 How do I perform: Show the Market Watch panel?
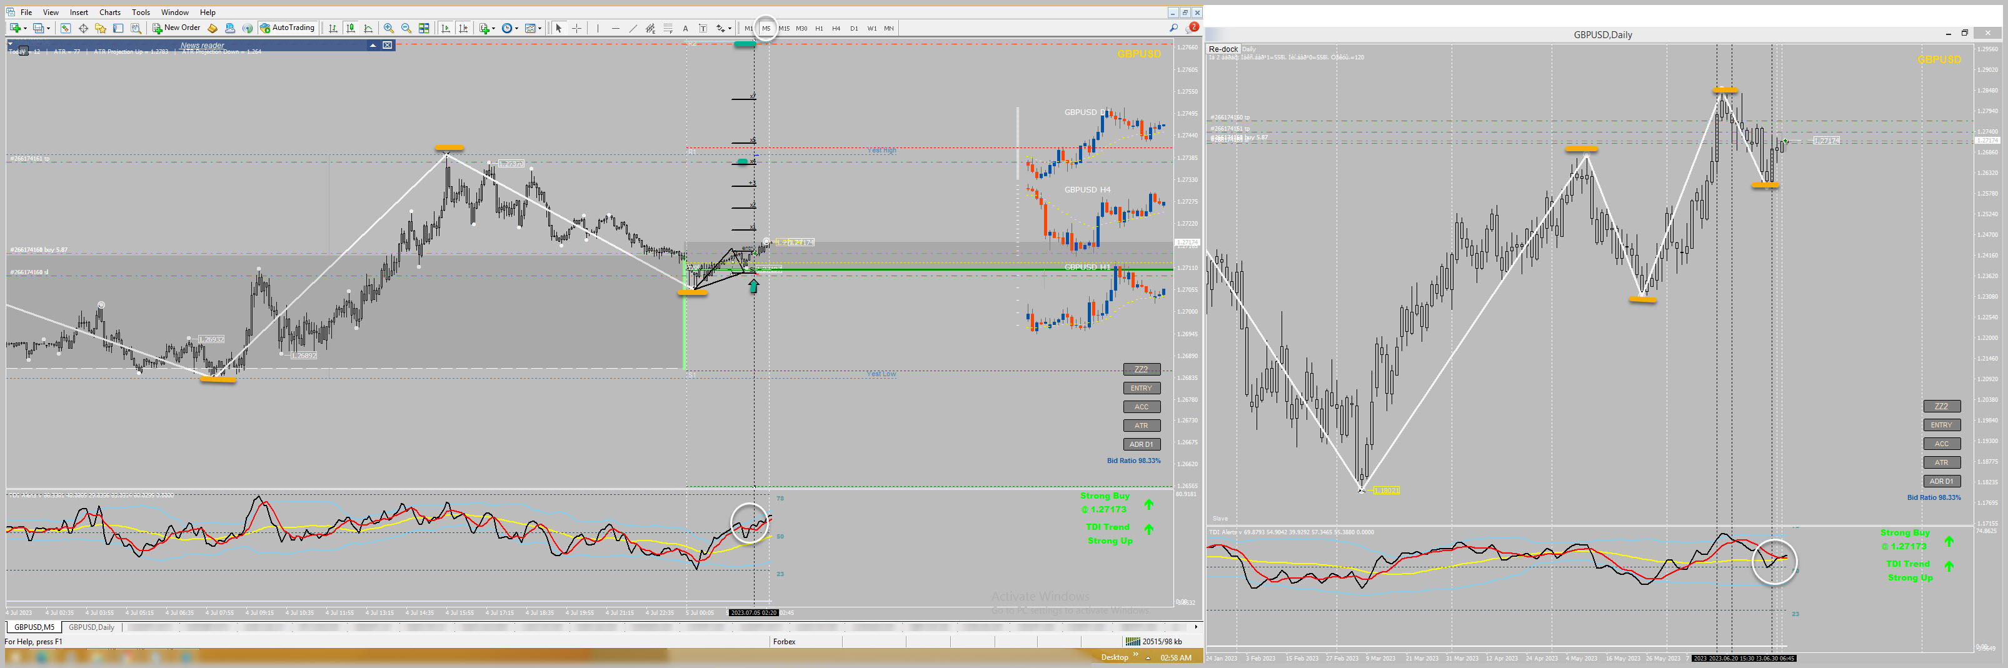[x=66, y=28]
